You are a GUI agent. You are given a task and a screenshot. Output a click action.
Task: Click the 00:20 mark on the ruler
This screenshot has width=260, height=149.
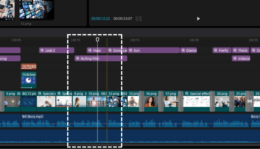tap(194, 40)
